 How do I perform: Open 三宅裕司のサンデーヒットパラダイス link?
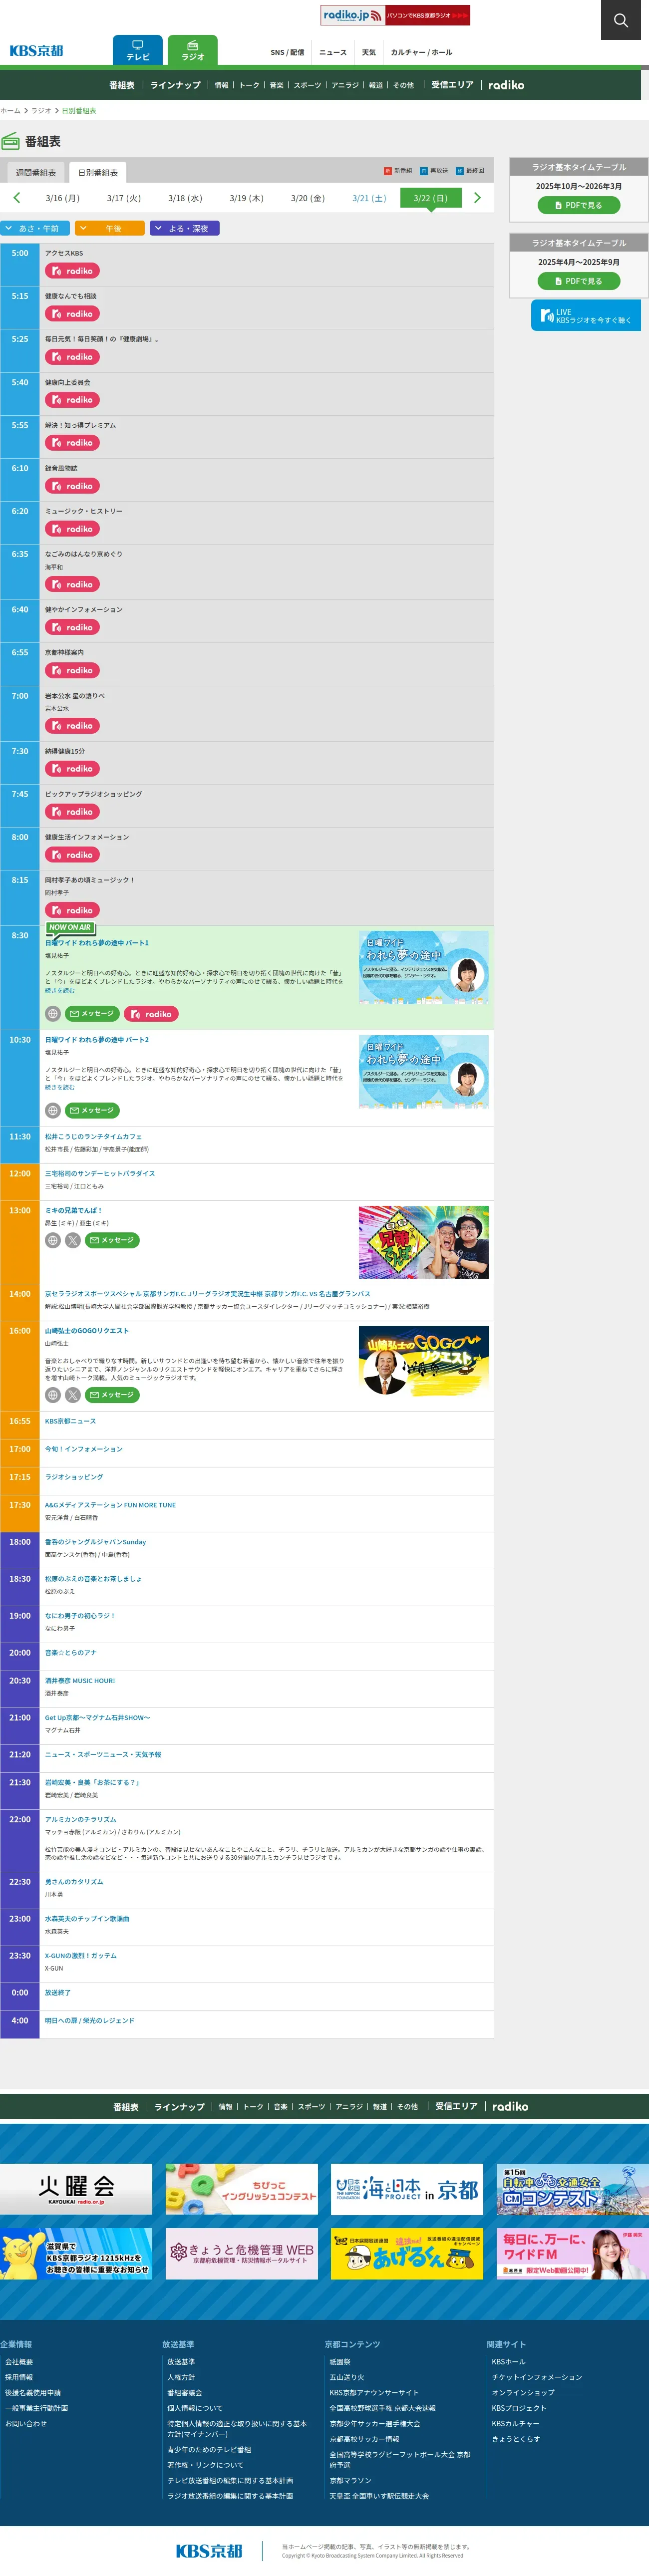[100, 1174]
